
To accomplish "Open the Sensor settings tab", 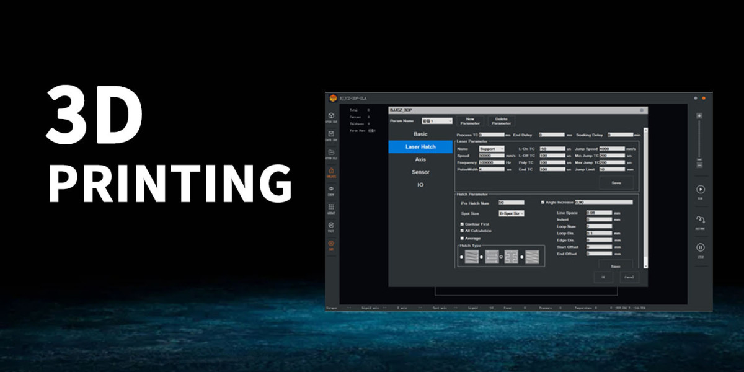I will [x=420, y=172].
